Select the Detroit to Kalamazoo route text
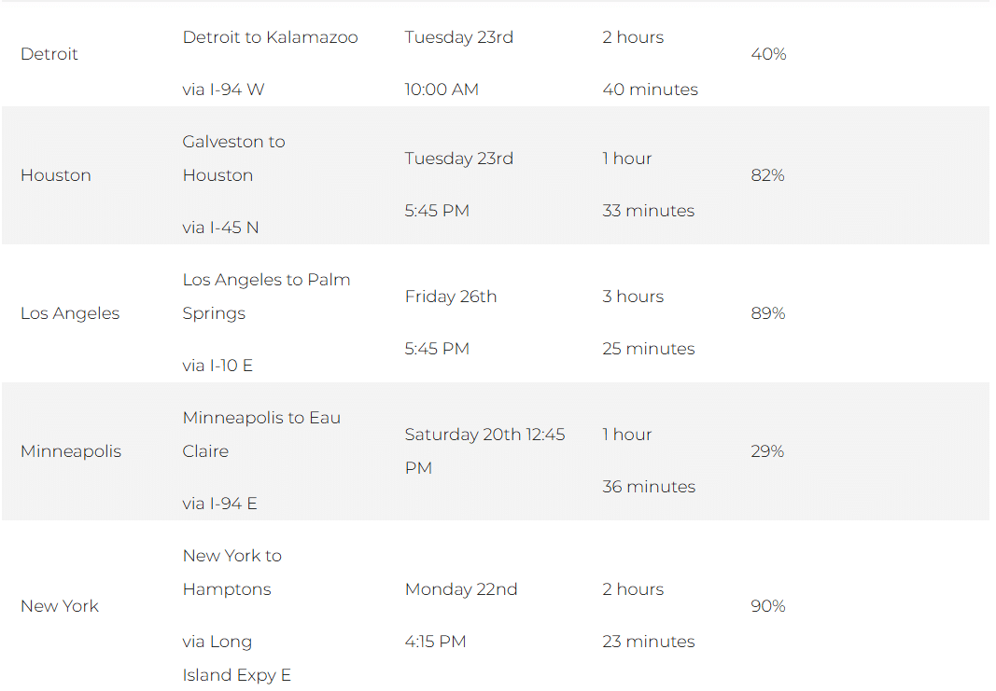This screenshot has width=996, height=691. point(270,37)
